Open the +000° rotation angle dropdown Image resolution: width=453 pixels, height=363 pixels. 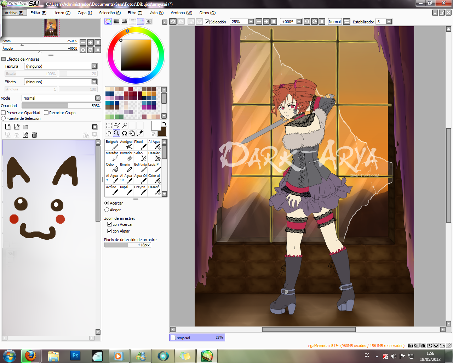point(299,22)
